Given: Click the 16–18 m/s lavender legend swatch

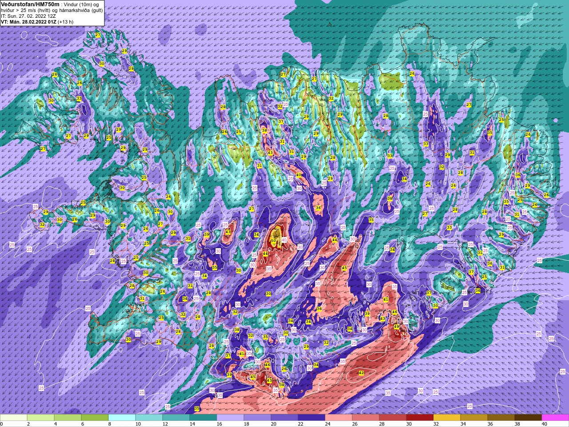Looking at the screenshot, I should point(231,418).
